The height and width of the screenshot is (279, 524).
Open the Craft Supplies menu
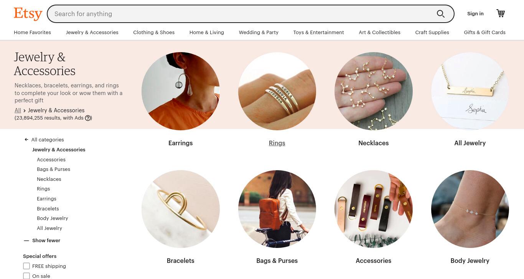coord(432,33)
